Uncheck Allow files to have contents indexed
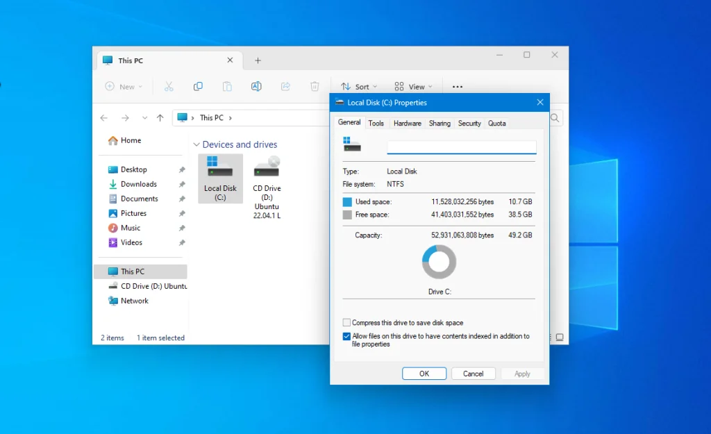Viewport: 711px width, 434px height. [347, 336]
